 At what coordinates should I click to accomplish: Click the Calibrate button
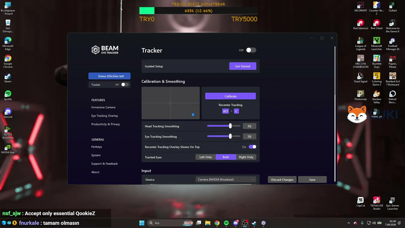[231, 96]
